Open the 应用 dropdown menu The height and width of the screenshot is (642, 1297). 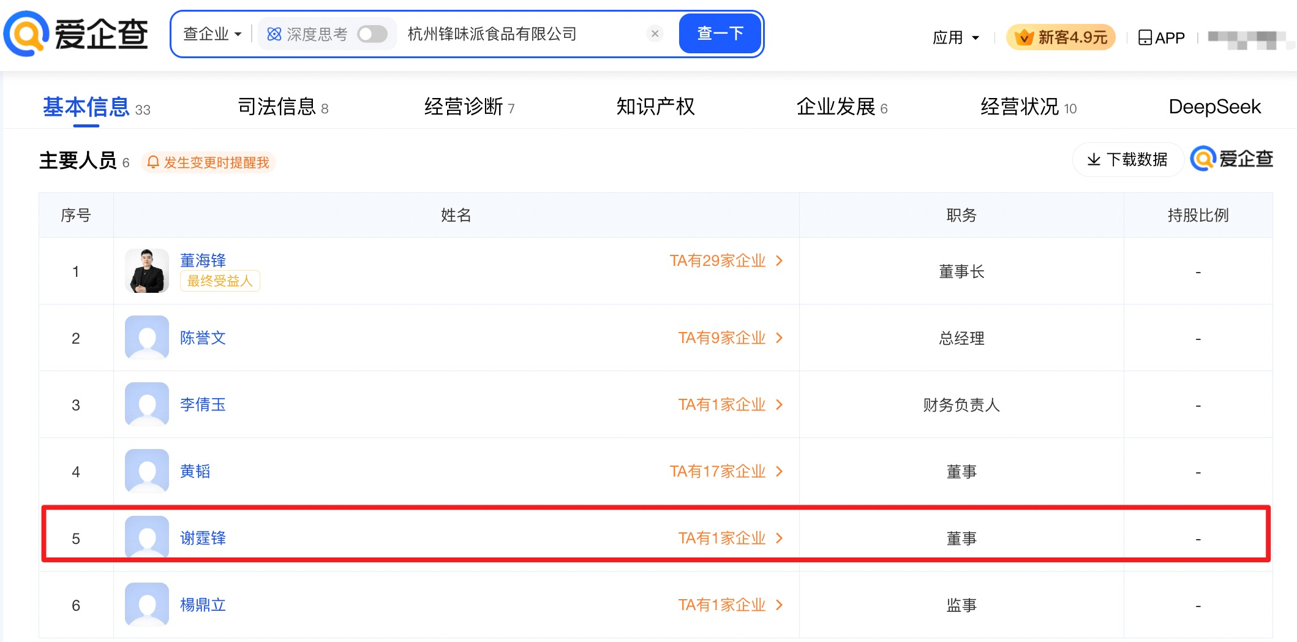pos(956,37)
